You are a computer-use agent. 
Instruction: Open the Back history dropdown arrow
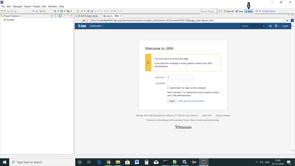115,11
